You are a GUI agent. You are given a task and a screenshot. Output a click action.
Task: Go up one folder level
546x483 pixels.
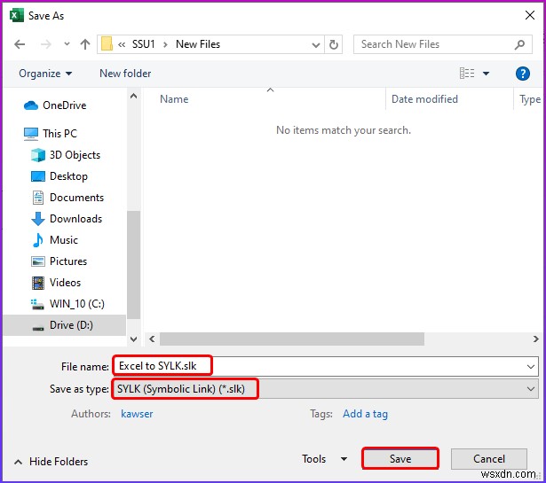point(85,44)
